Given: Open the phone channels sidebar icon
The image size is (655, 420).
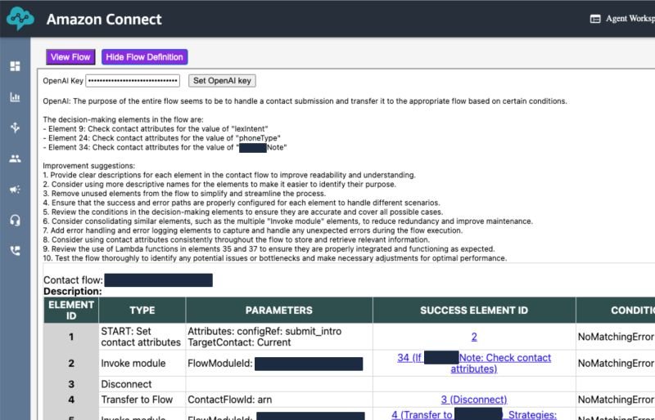Looking at the screenshot, I should (15, 251).
